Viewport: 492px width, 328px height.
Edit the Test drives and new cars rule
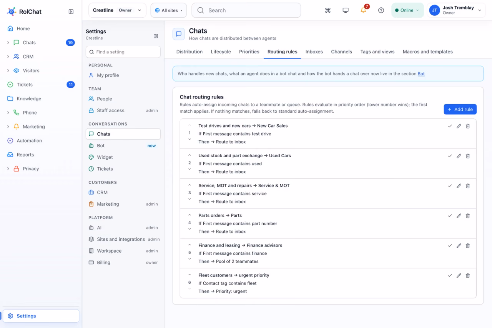[x=459, y=126]
